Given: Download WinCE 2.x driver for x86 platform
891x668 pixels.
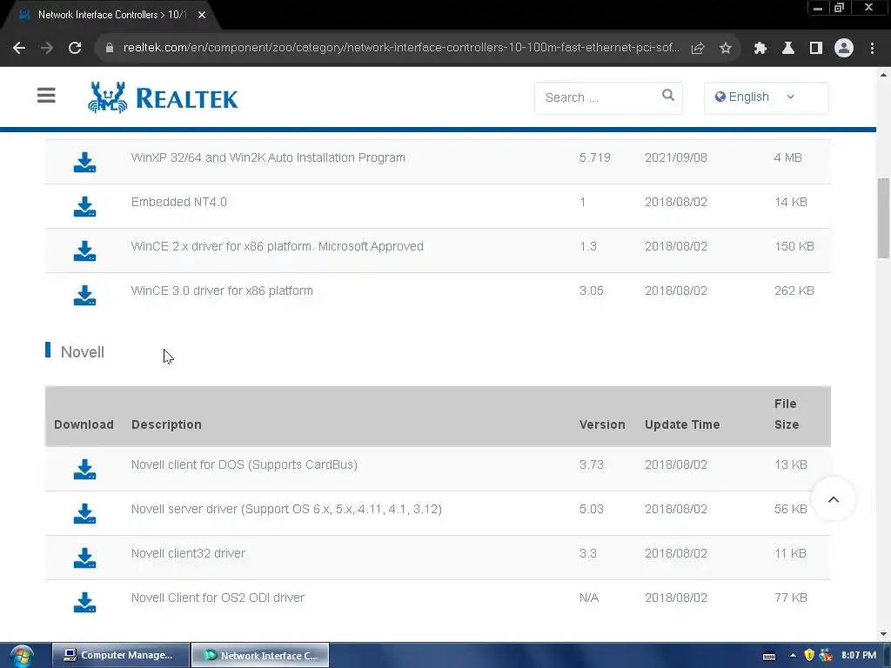Looking at the screenshot, I should point(84,251).
